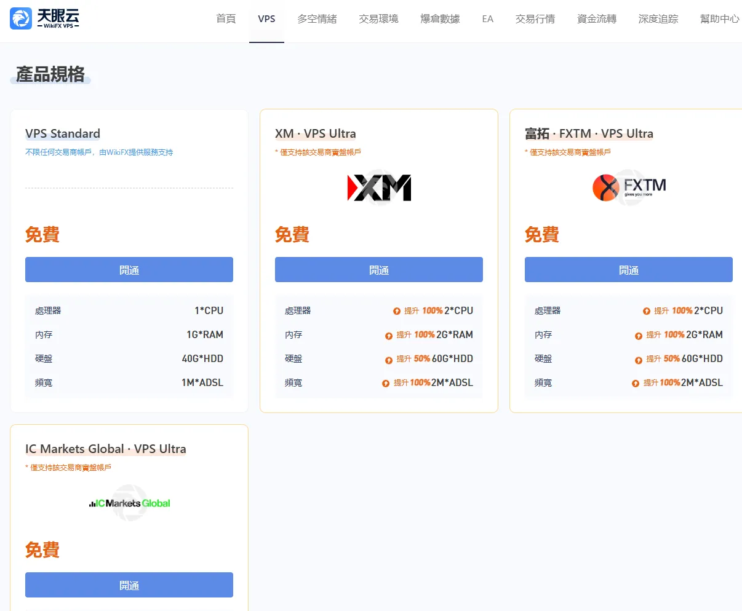Viewport: 742px width, 611px height.
Task: Click 免費 price on IC Markets card
Action: [42, 550]
